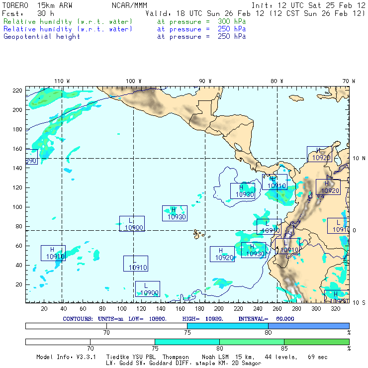The height and width of the screenshot is (368, 368).
Task: Click the '10 N' latitude label
Action: click(359, 159)
